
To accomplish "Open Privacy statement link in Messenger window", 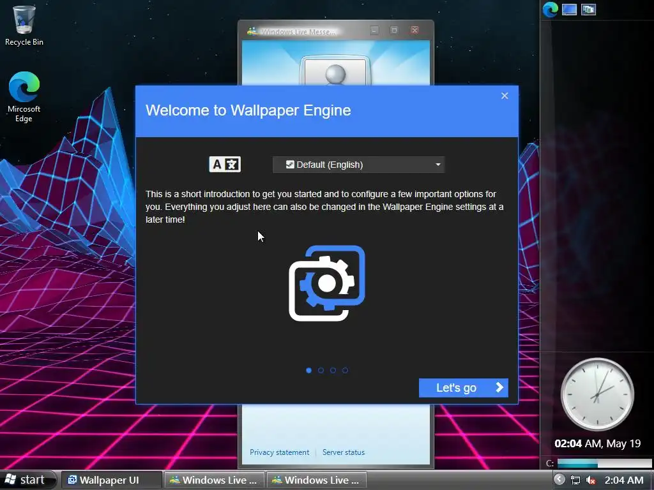I will (x=280, y=452).
